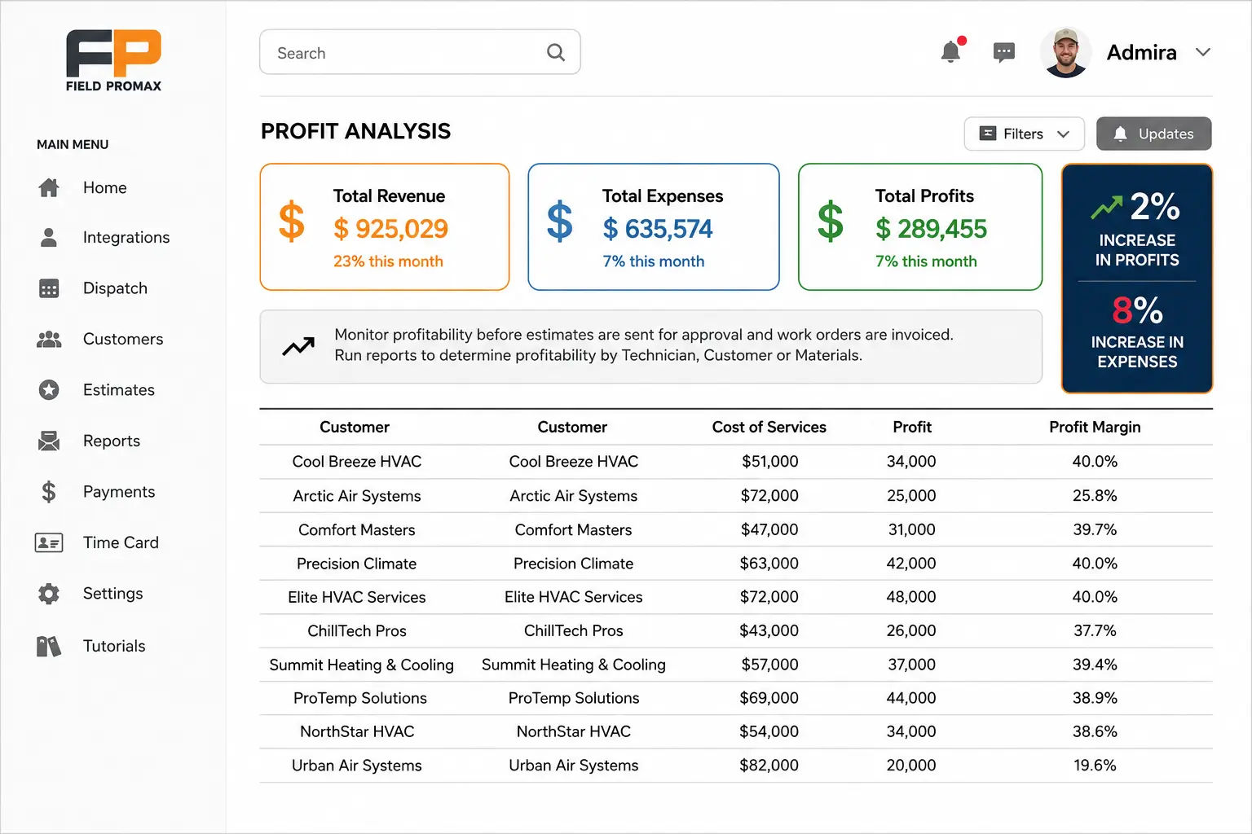Expand the Filters dropdown chevron

1063,134
